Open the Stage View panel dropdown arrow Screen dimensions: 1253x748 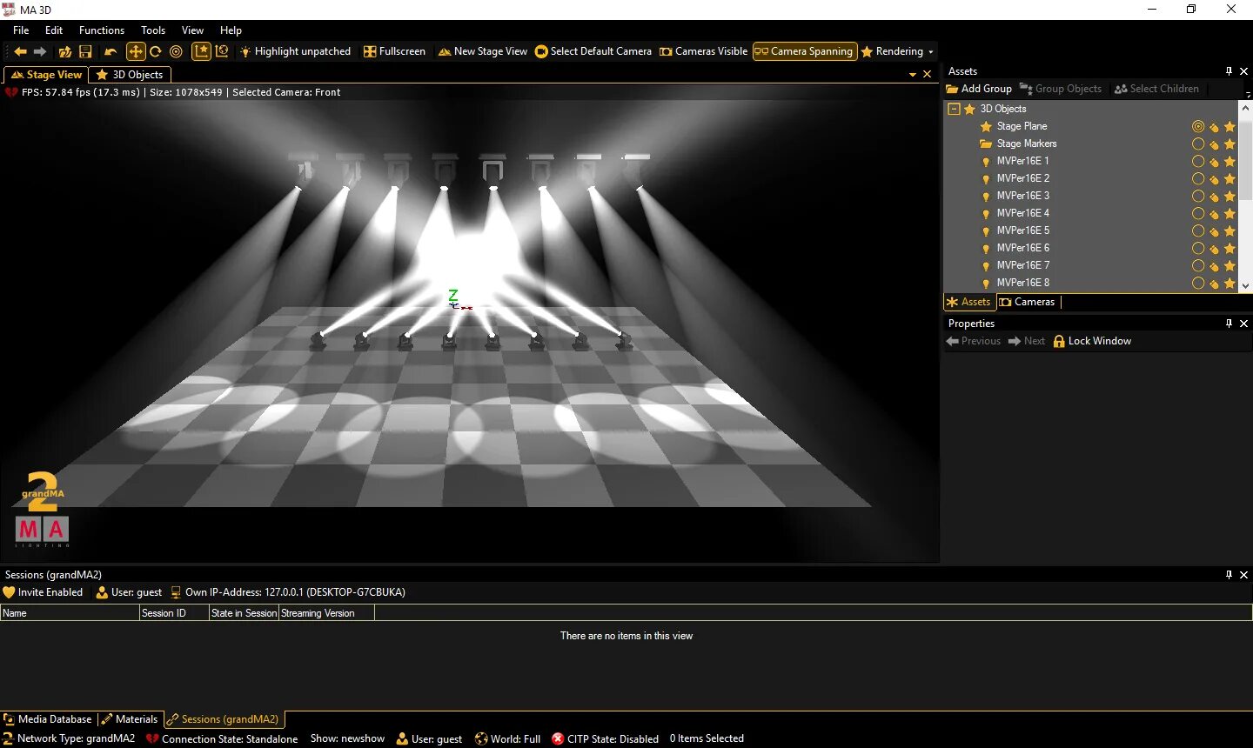pos(913,75)
